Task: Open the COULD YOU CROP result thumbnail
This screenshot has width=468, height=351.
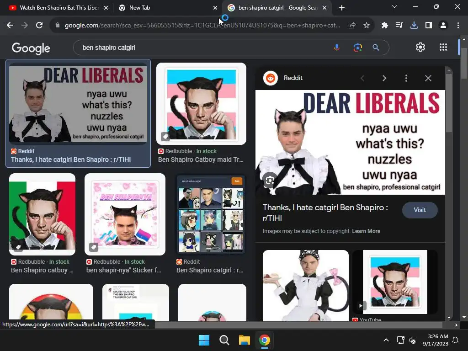Action: (x=135, y=303)
